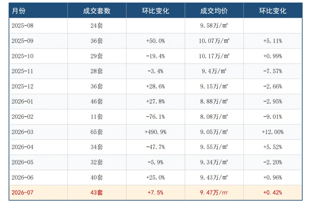Click the 10.17万/㎡ price cell
The width and height of the screenshot is (312, 205).
pyautogui.click(x=214, y=56)
